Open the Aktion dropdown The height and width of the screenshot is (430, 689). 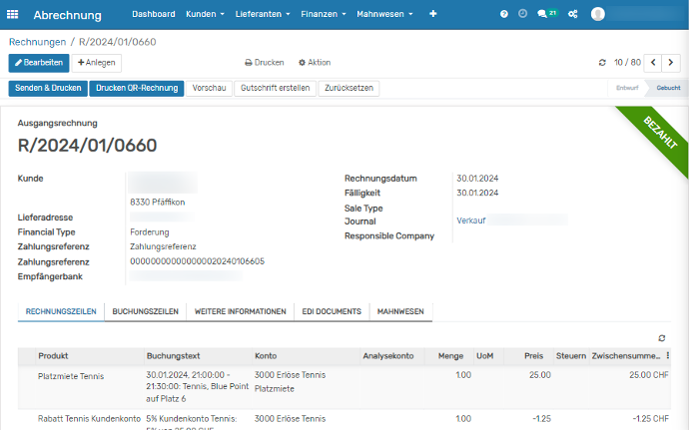[315, 62]
